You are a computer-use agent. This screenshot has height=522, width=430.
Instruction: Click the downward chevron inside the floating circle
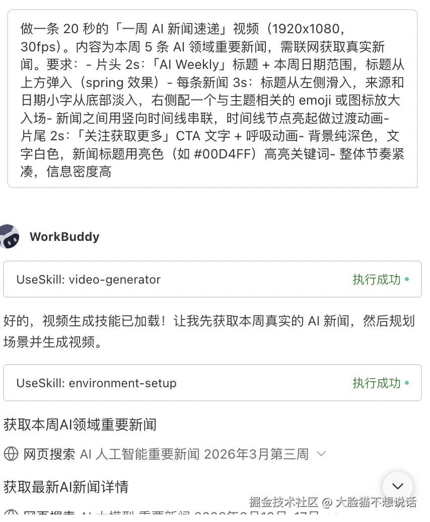pyautogui.click(x=397, y=487)
